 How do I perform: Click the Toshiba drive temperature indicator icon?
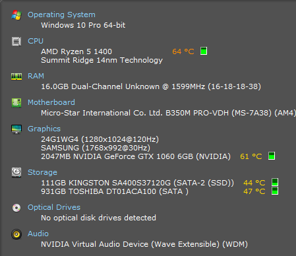(x=275, y=191)
